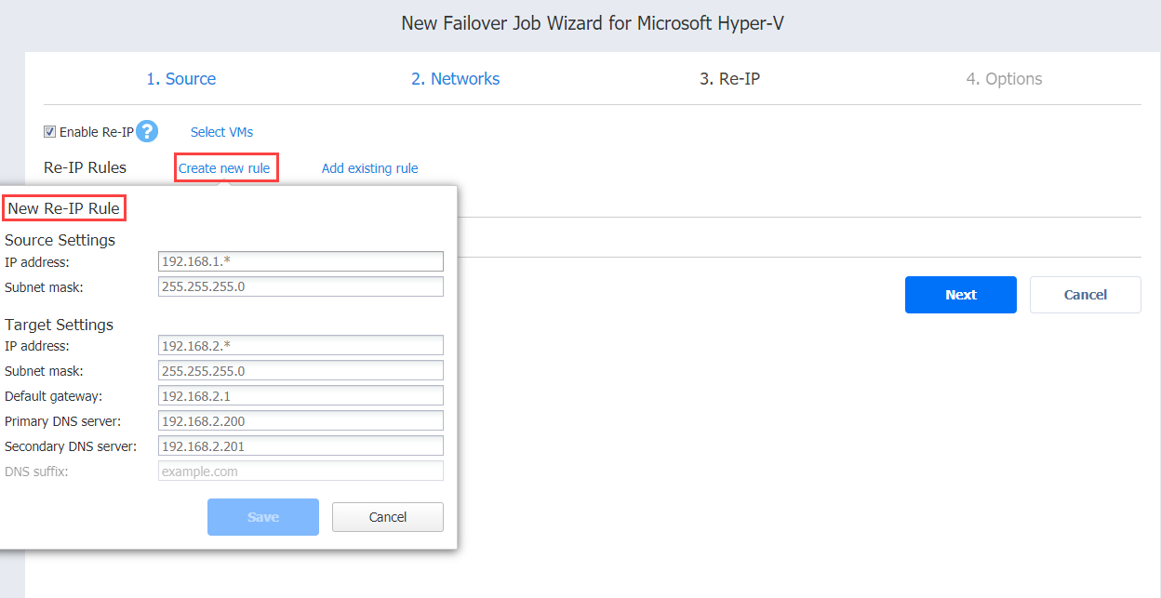
Task: Click the Add existing rule link
Action: [x=369, y=168]
